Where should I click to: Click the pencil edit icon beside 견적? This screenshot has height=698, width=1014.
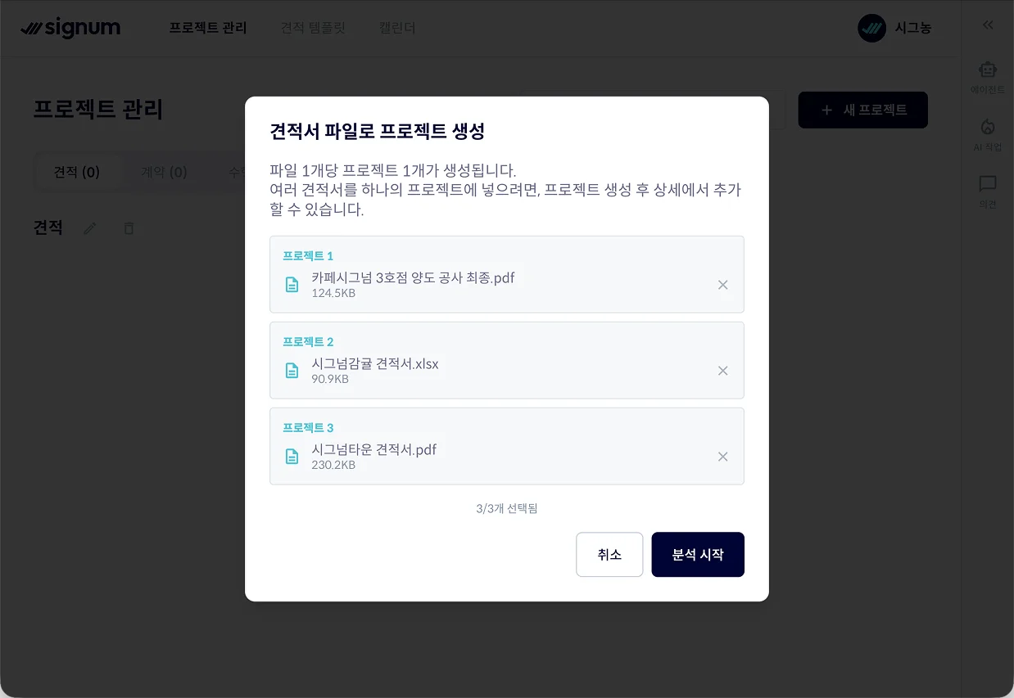click(x=90, y=227)
